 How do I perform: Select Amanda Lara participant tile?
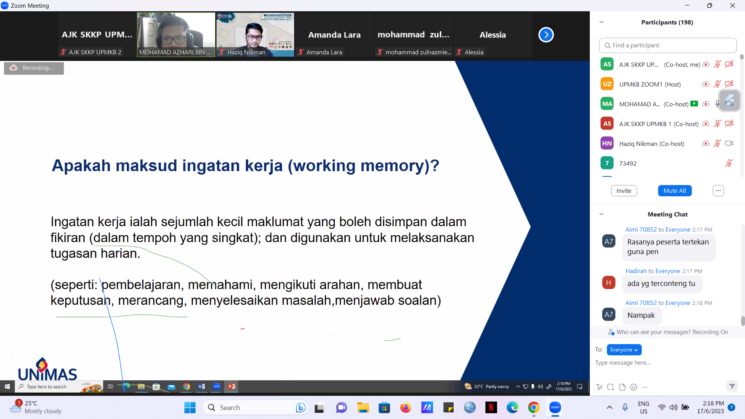[x=334, y=35]
